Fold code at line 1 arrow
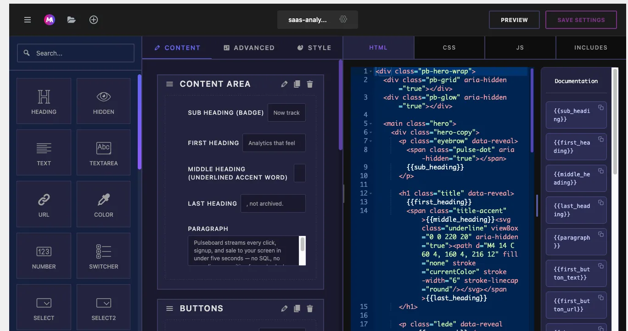628x331 pixels. tap(371, 72)
